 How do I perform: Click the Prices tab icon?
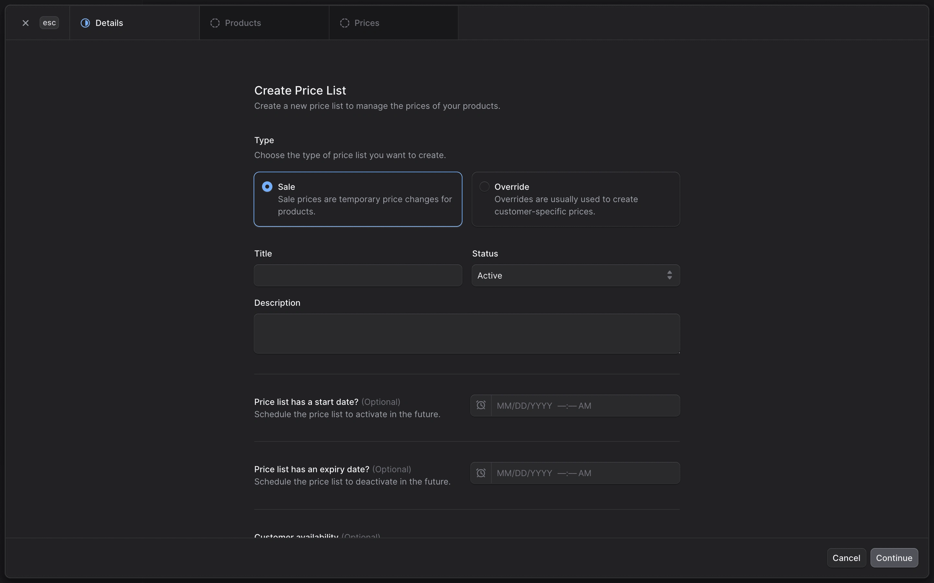coord(344,22)
